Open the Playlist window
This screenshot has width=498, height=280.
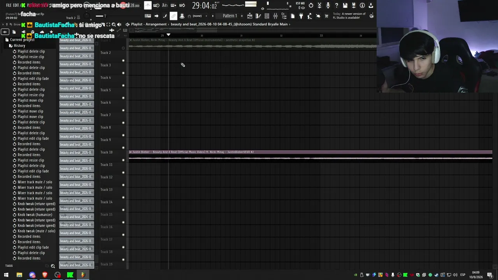(250, 16)
